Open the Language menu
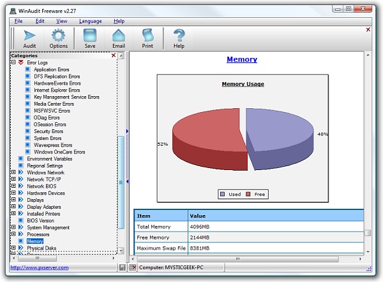Viewport: 383px width, 282px height. pyautogui.click(x=91, y=21)
